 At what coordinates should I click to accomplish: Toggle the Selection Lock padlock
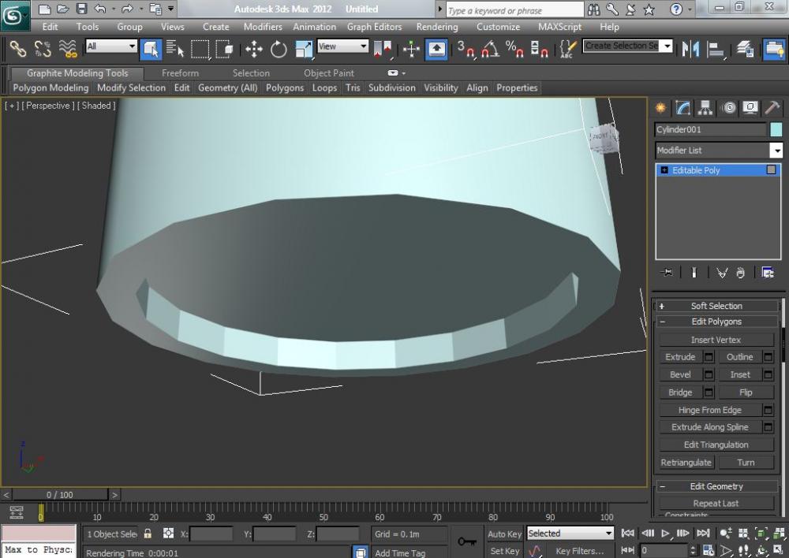pos(148,534)
